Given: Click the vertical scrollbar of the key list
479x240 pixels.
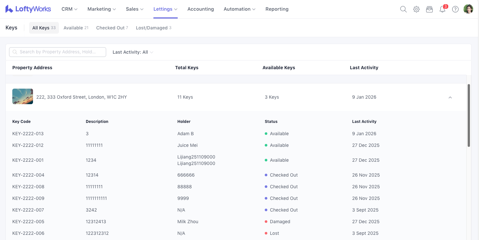Looking at the screenshot, I should click(x=469, y=115).
